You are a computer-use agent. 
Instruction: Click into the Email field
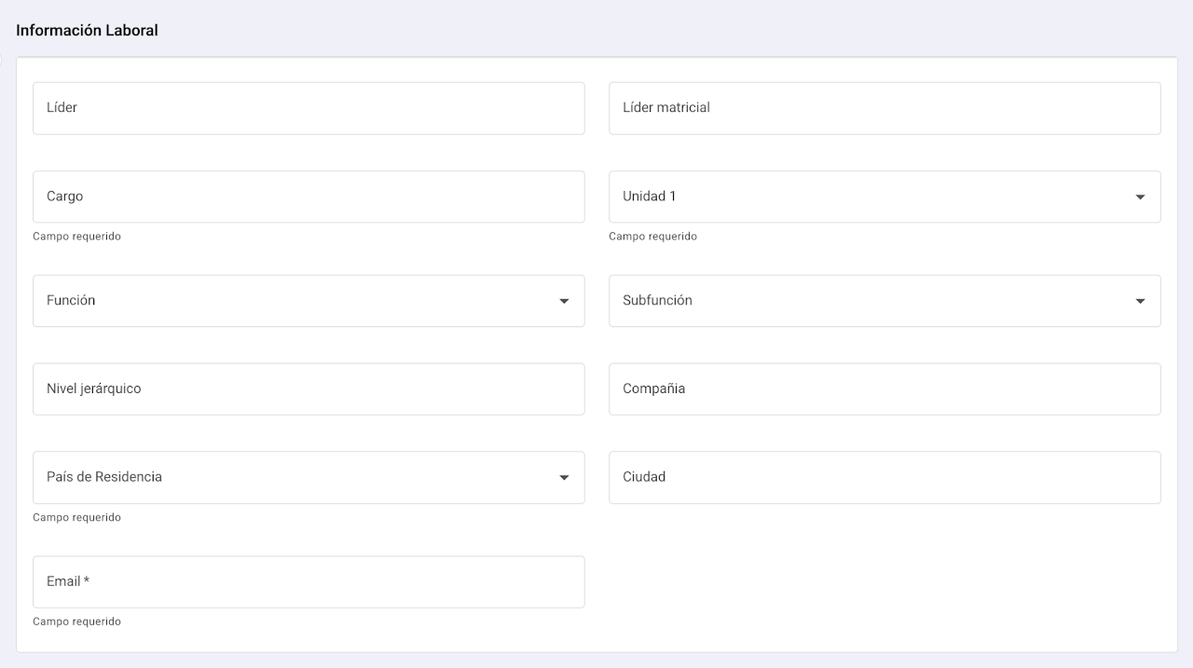click(x=309, y=582)
